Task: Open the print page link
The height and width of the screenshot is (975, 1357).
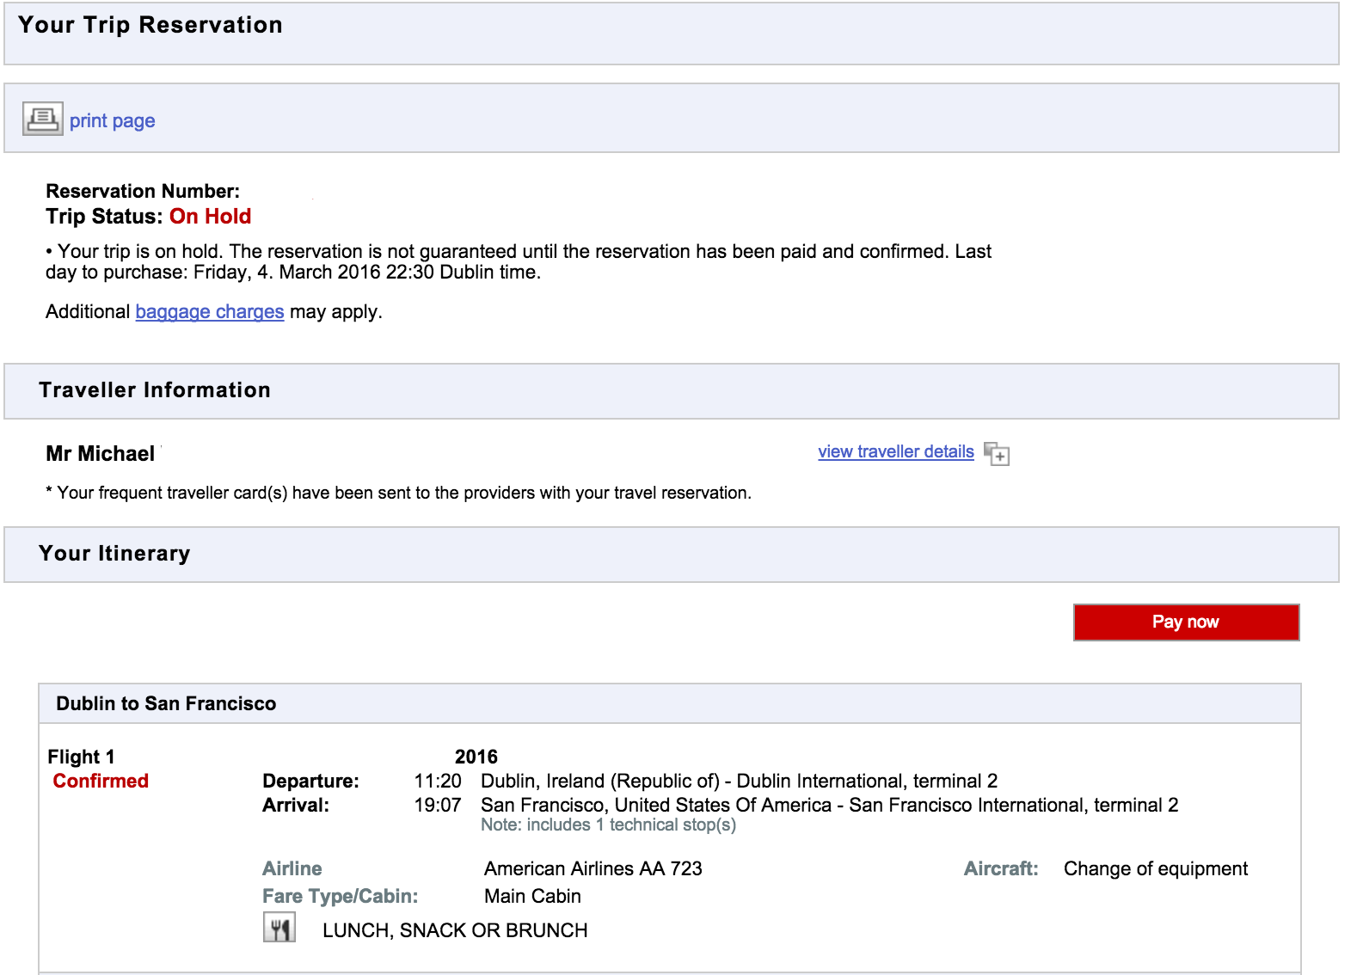Action: 112,120
